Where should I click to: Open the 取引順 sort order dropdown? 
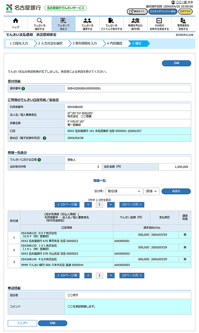click(123, 191)
